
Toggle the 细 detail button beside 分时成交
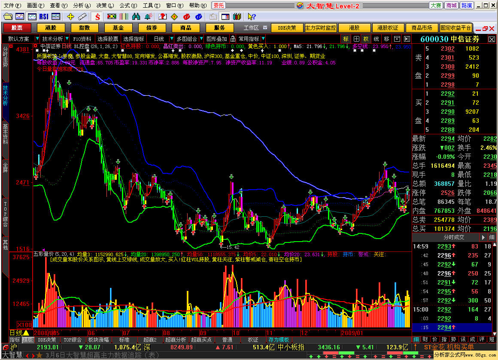coord(491,237)
